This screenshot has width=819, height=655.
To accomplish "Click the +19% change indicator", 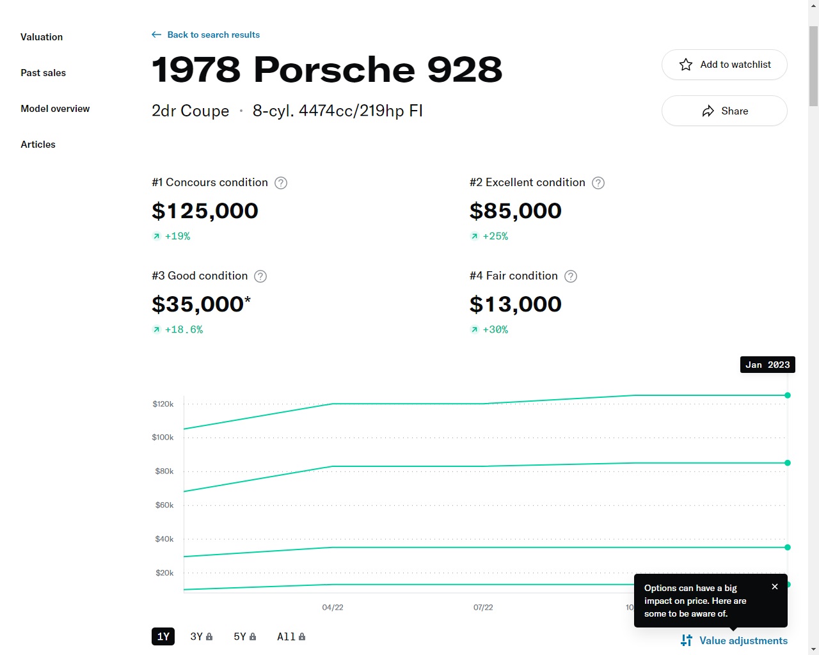I will point(171,236).
